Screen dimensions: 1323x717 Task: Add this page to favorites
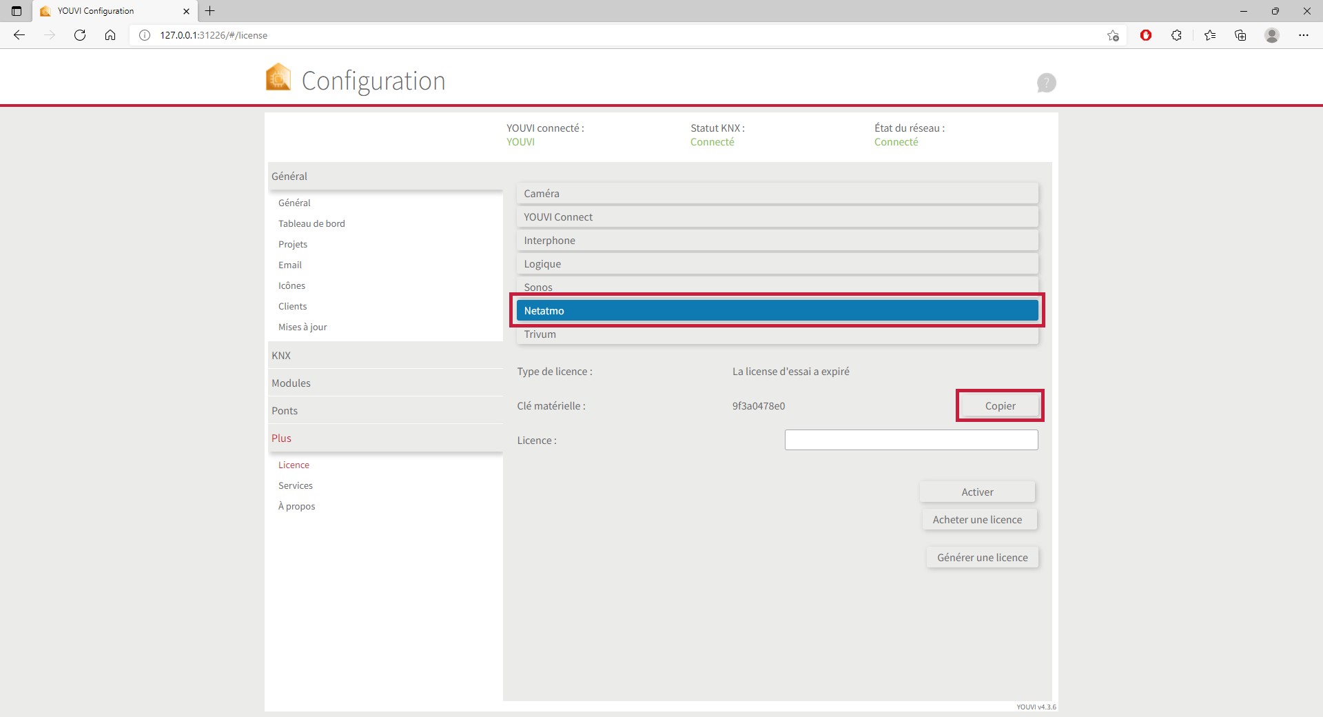click(1112, 35)
